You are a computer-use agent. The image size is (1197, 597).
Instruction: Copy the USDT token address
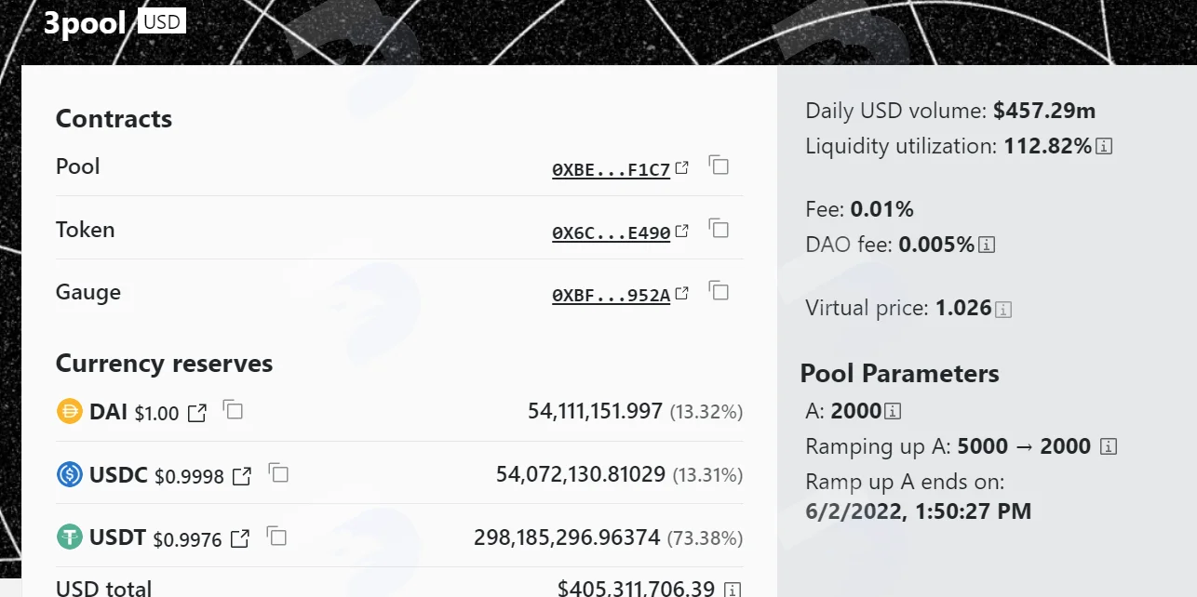click(276, 536)
